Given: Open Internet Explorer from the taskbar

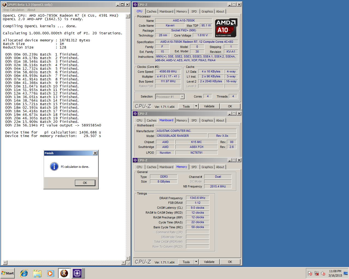Looking at the screenshot, I should click(24, 273).
